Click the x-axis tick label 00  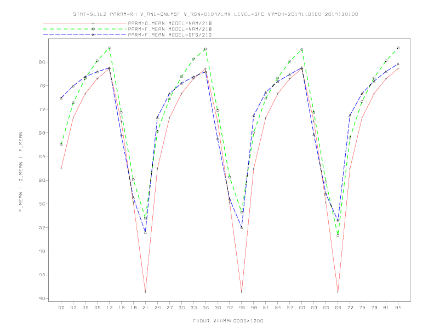point(61,308)
